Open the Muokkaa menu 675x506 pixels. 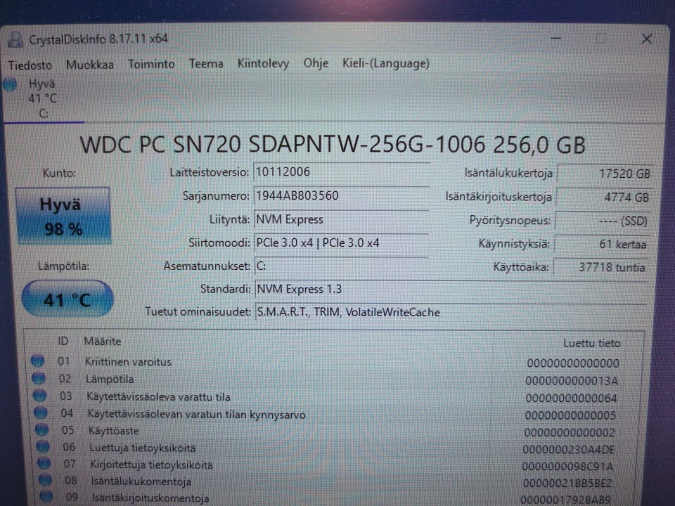(89, 65)
